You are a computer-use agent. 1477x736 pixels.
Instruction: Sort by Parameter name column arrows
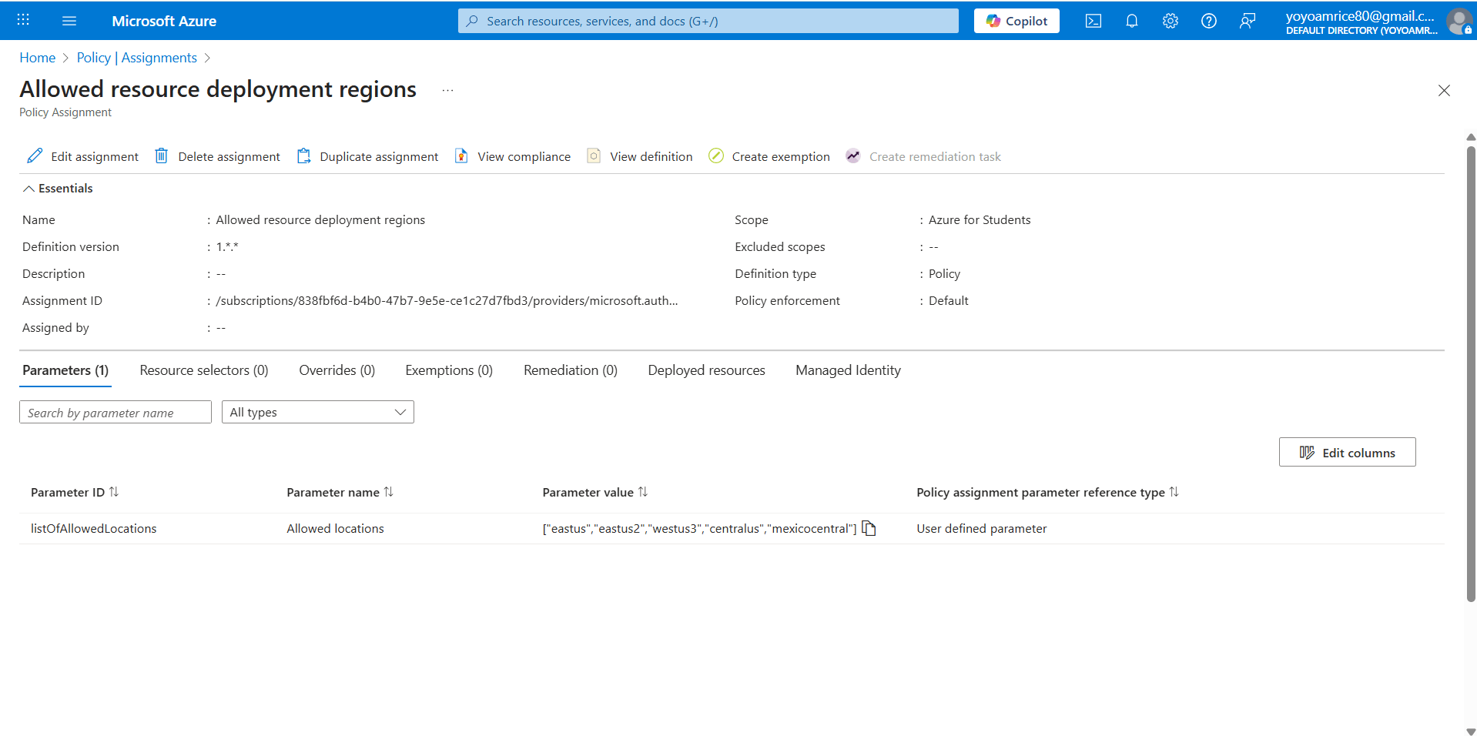(x=389, y=492)
